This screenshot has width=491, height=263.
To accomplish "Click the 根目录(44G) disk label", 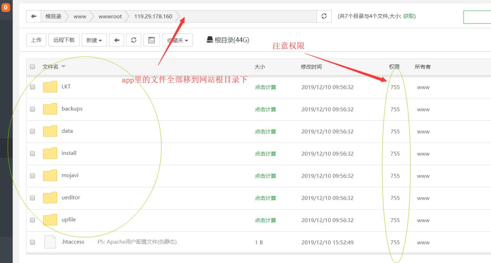I will 232,40.
